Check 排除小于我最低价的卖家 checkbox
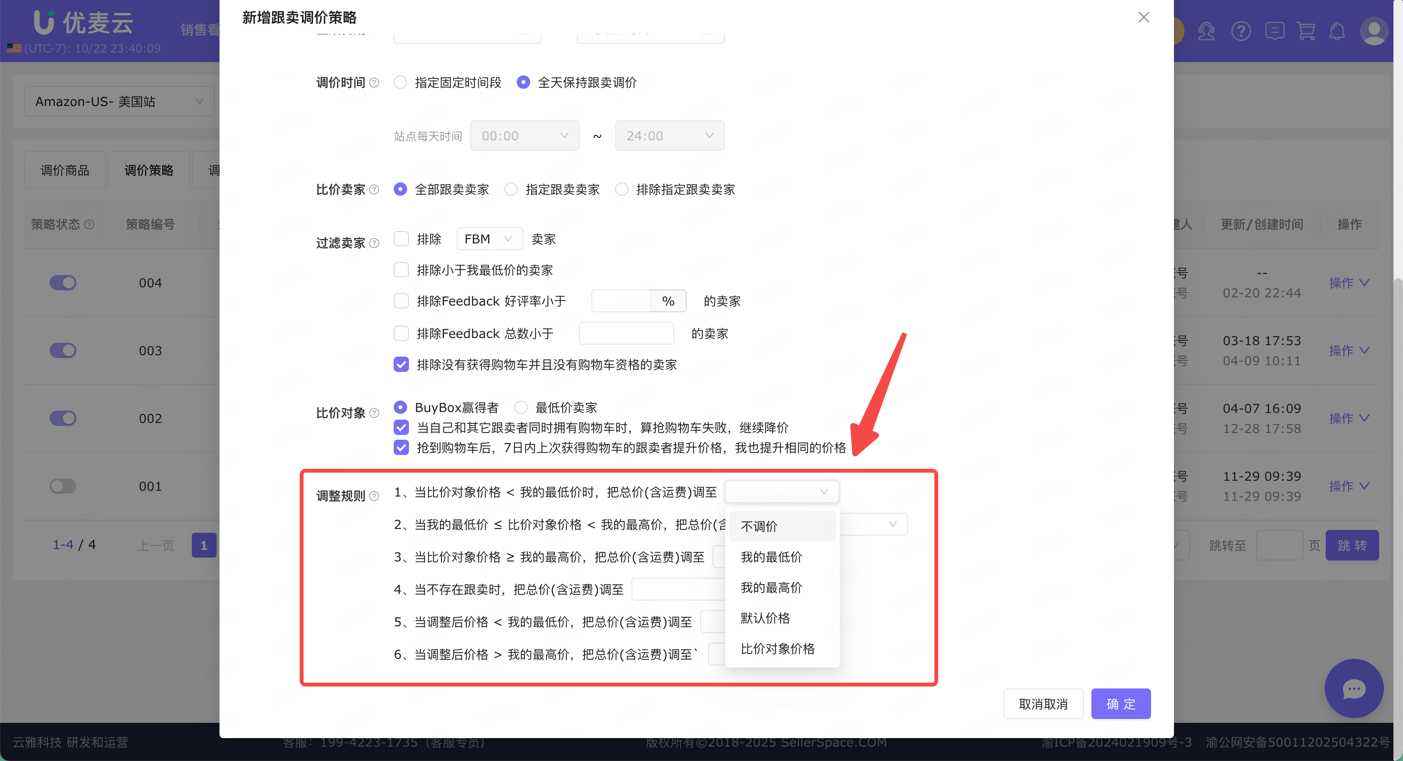The image size is (1403, 761). [401, 270]
